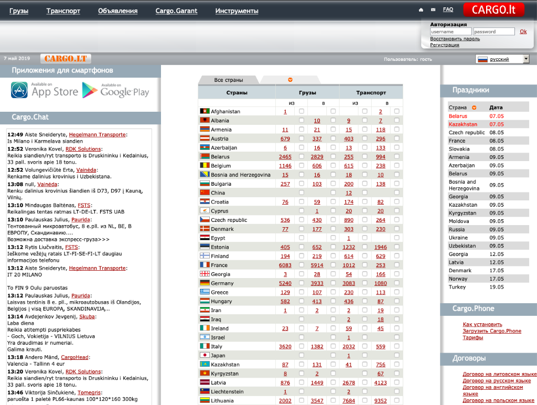Click the orange CARGO.LT logo beside the date
The width and height of the screenshot is (537, 405).
point(66,59)
